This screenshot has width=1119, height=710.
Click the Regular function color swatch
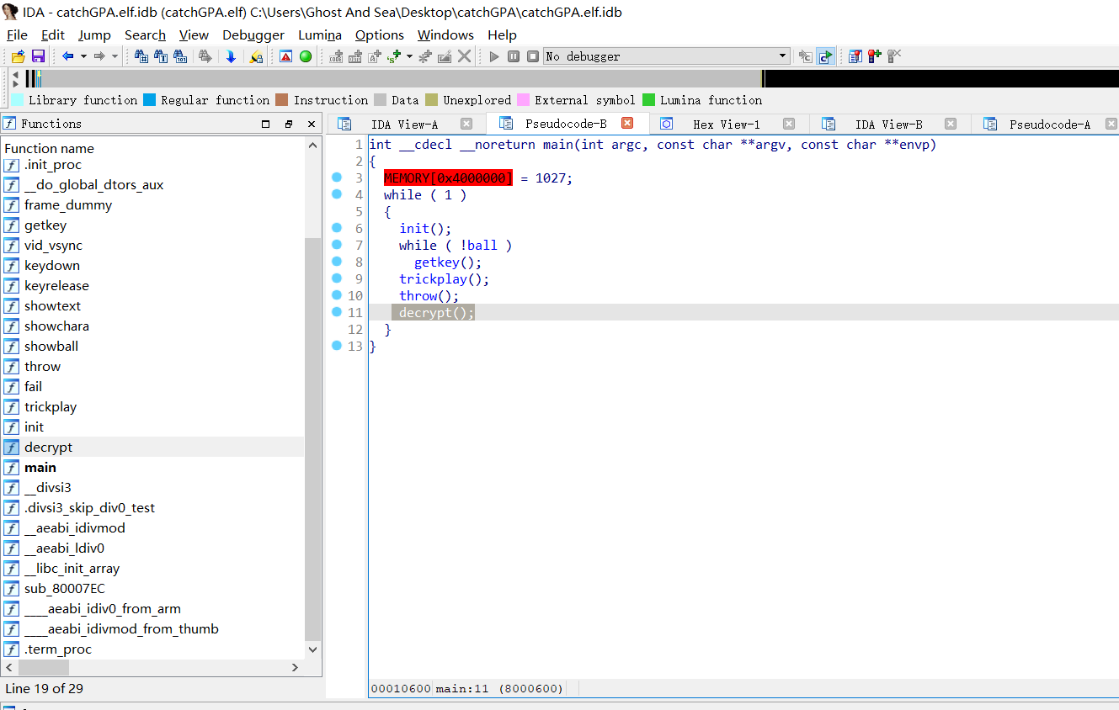(150, 100)
